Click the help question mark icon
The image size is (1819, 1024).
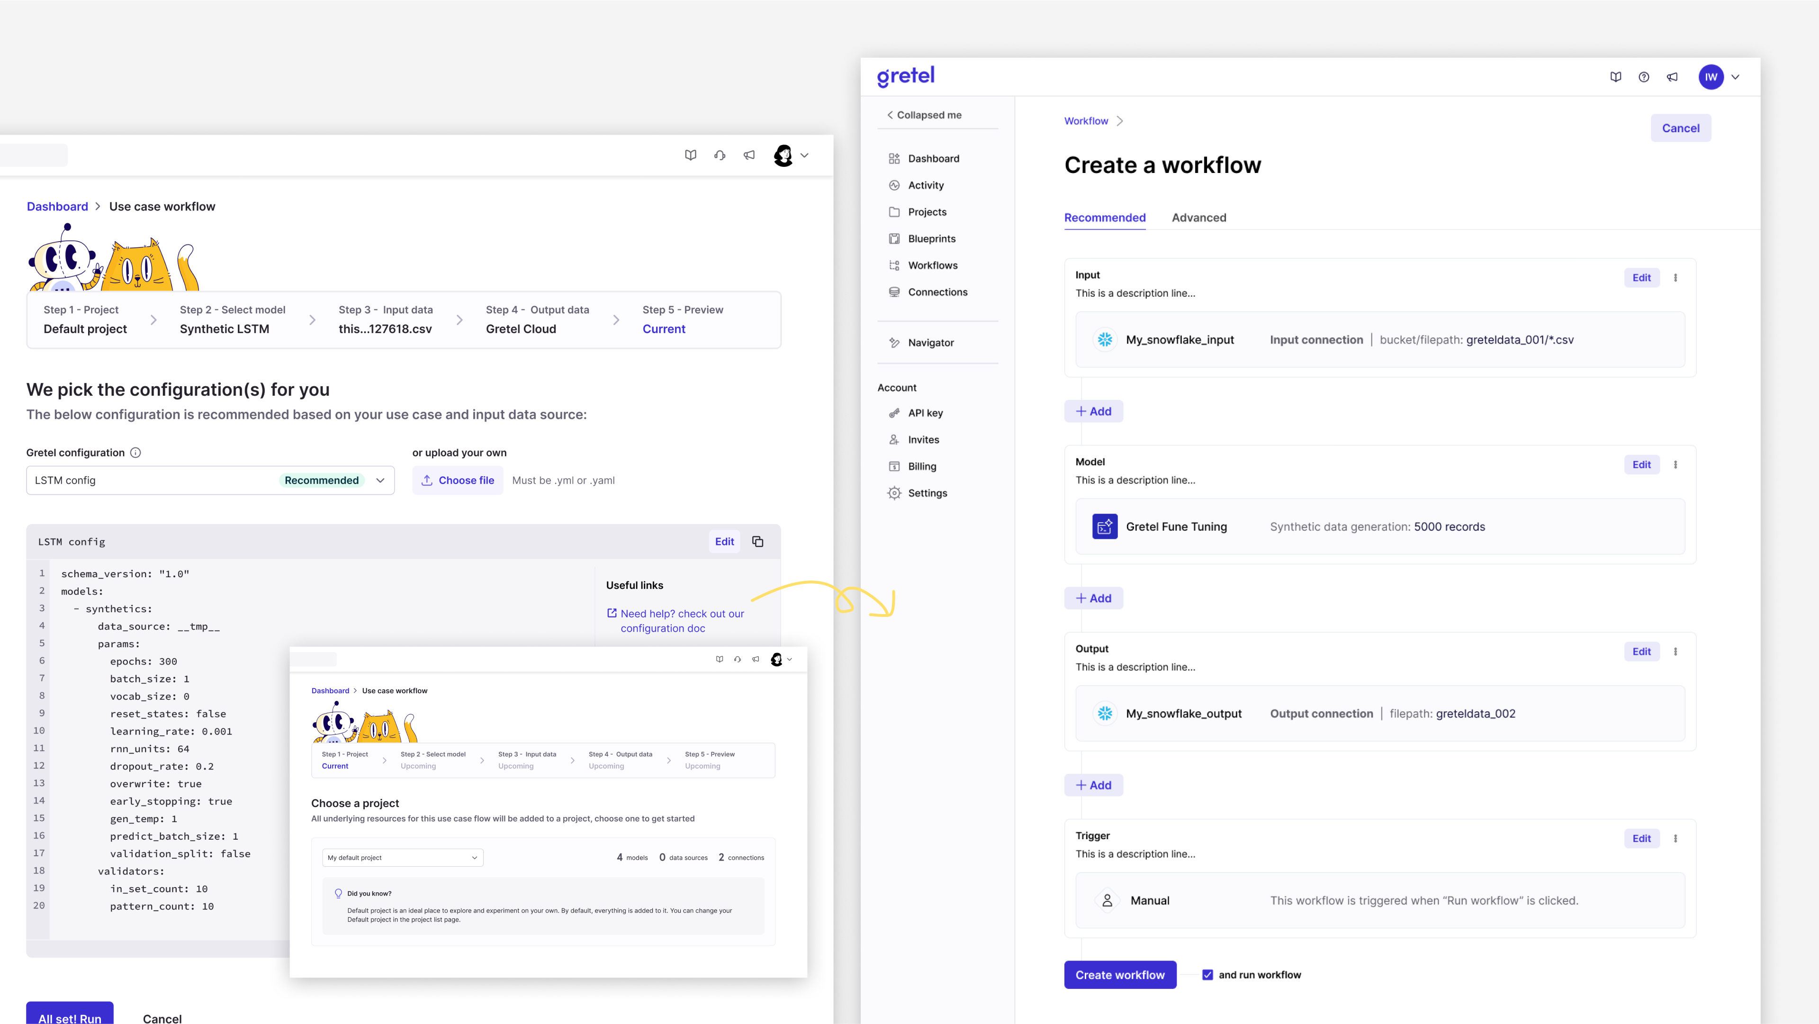point(1644,77)
